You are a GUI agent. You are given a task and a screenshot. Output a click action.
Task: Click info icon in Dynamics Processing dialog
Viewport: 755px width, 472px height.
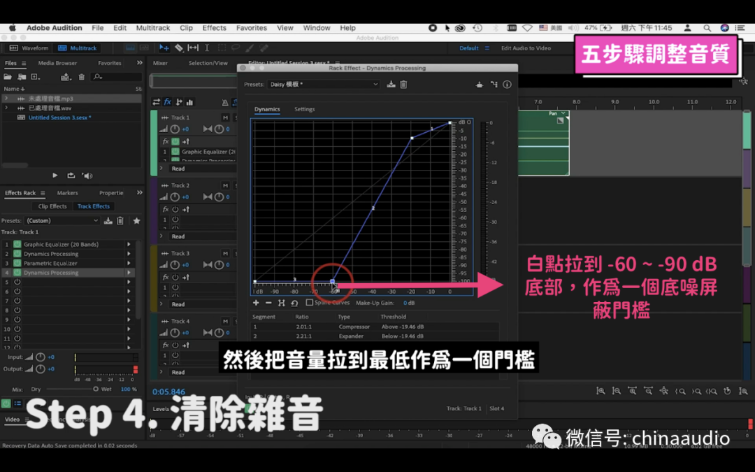pyautogui.click(x=507, y=85)
